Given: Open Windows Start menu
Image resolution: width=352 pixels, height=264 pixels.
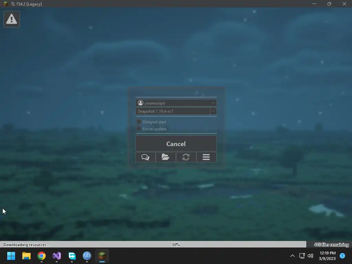Looking at the screenshot, I should [x=11, y=256].
